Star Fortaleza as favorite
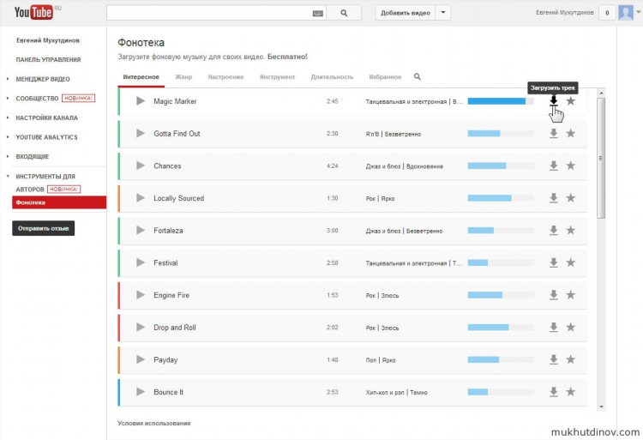Image resolution: width=643 pixels, height=440 pixels. (x=571, y=231)
